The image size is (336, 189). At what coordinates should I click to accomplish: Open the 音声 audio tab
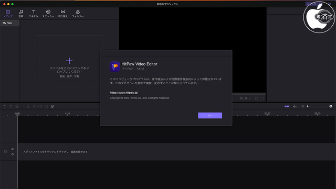21,14
